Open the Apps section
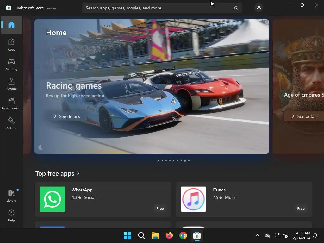This screenshot has height=243, width=324. click(11, 45)
